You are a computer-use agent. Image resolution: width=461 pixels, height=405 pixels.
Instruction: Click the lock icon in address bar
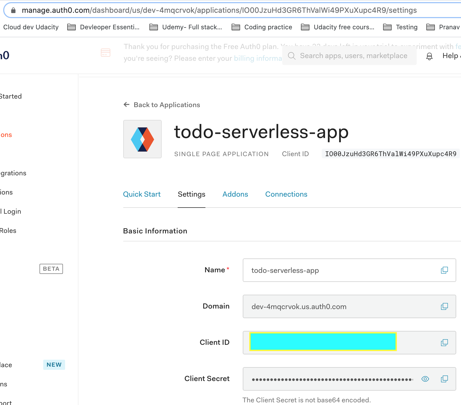point(13,10)
